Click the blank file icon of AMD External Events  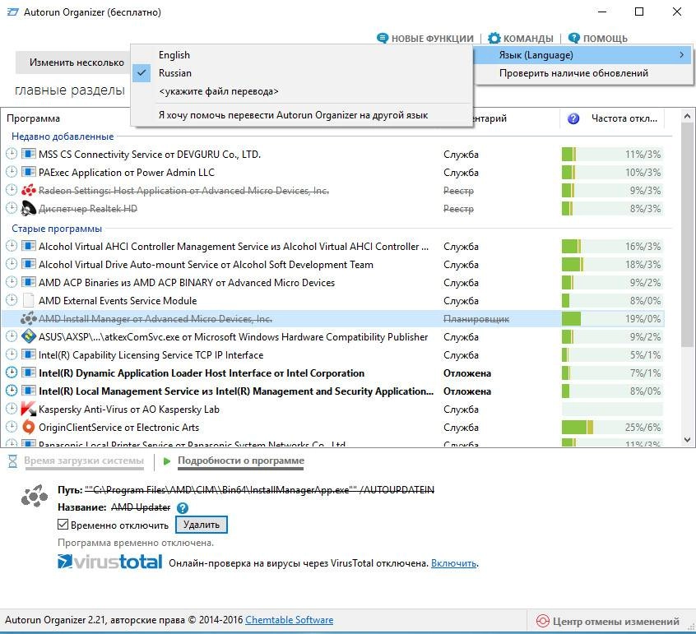[x=29, y=300]
